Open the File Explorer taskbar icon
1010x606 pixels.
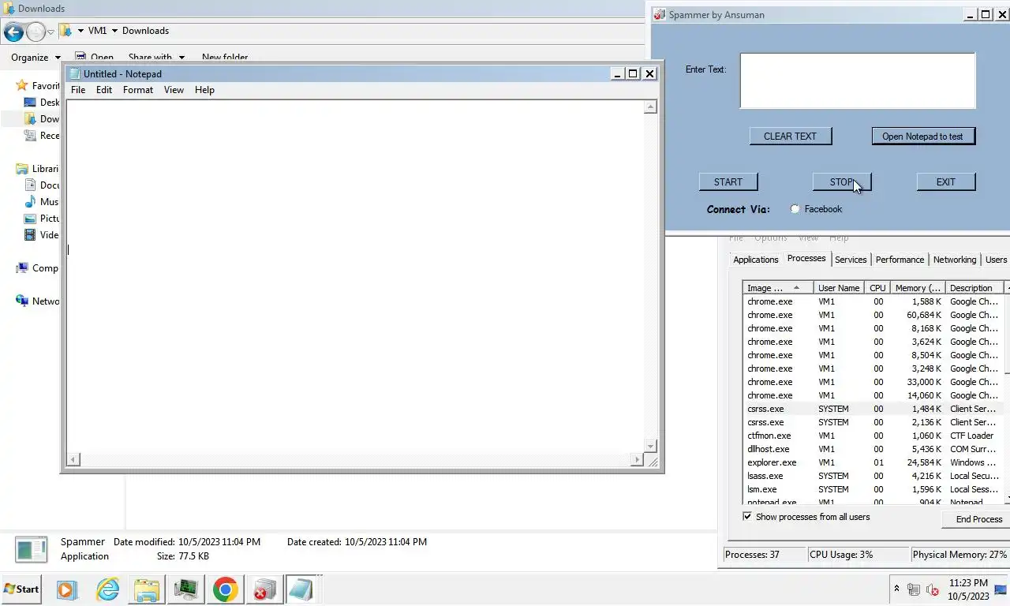click(x=147, y=589)
